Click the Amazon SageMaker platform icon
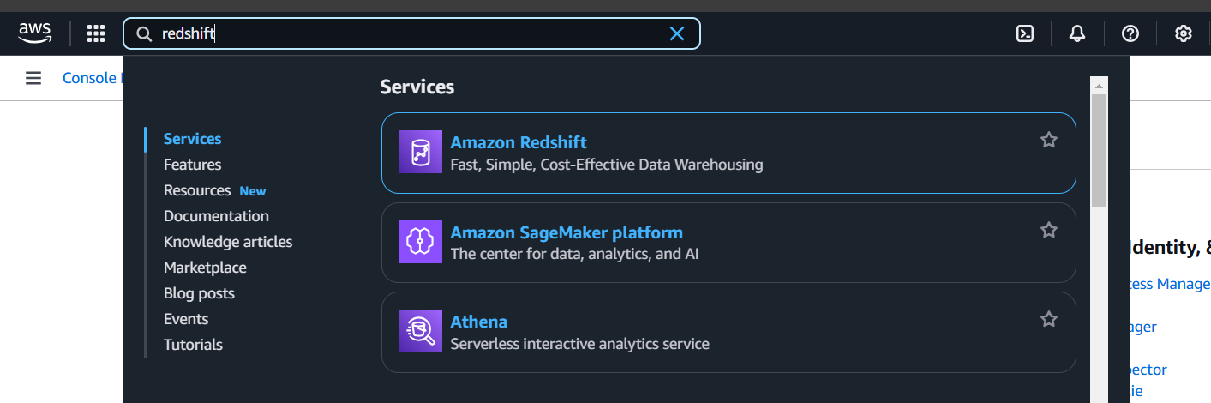Screen dimensions: 1211x403 pyautogui.click(x=421, y=242)
